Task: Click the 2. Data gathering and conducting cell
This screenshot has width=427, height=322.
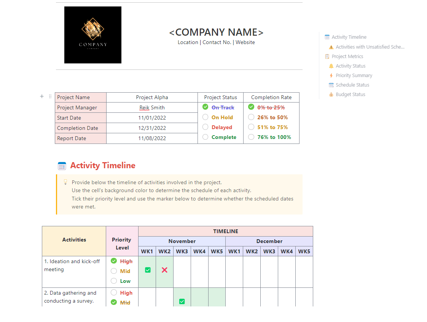Action: tap(74, 297)
